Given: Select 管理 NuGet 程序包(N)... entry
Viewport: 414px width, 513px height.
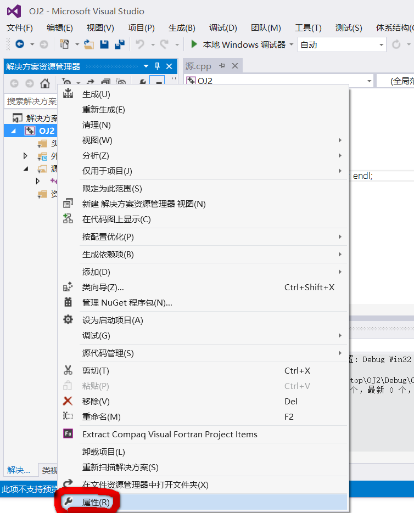Looking at the screenshot, I should tap(203, 303).
